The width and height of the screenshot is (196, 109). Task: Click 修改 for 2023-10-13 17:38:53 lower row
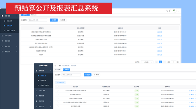[x=191, y=91]
